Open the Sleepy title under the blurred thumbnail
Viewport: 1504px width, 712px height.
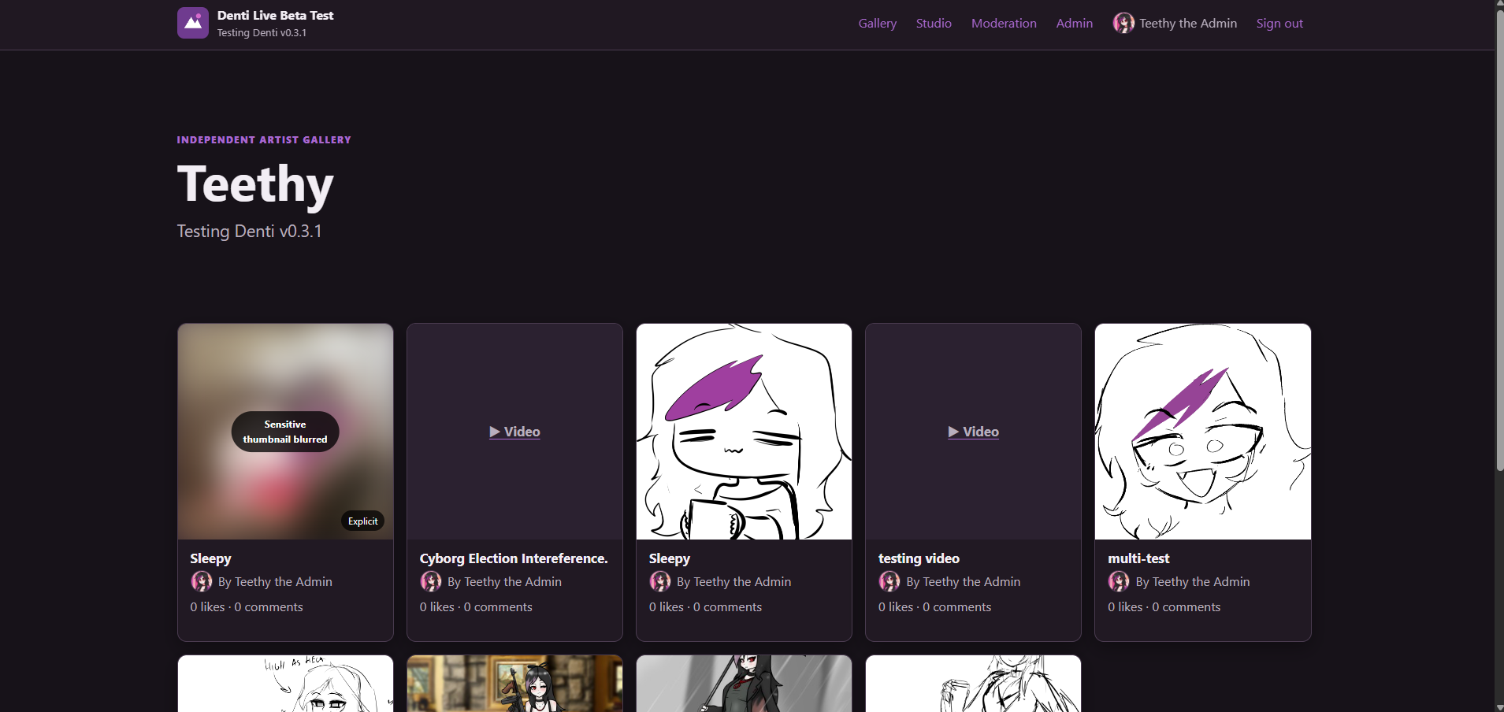[210, 558]
